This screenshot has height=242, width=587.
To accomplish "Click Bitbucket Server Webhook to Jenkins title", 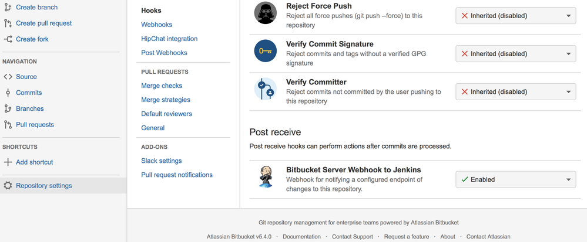I will coord(354,170).
